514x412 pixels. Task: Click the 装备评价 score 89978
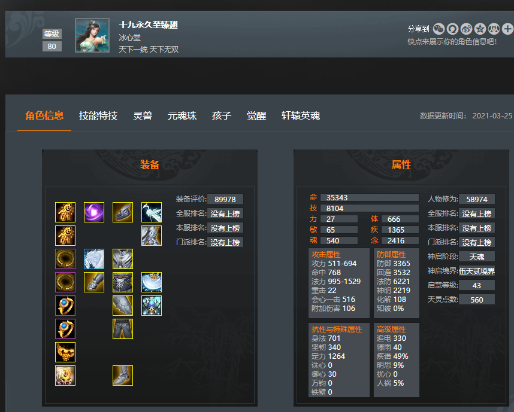[225, 199]
